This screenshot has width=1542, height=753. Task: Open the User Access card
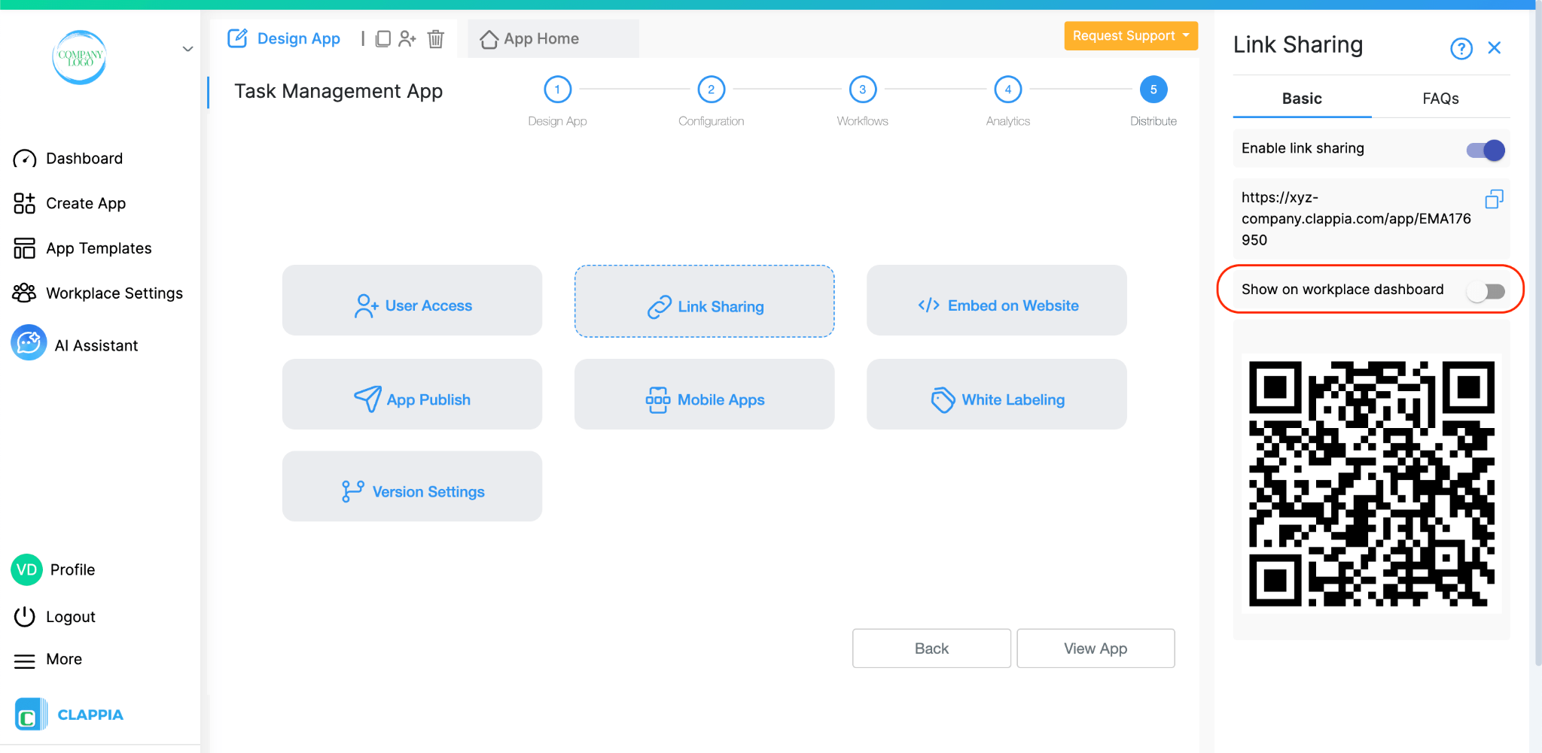click(x=412, y=300)
